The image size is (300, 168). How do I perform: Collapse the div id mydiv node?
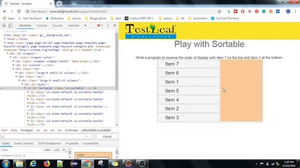[x=22, y=84]
